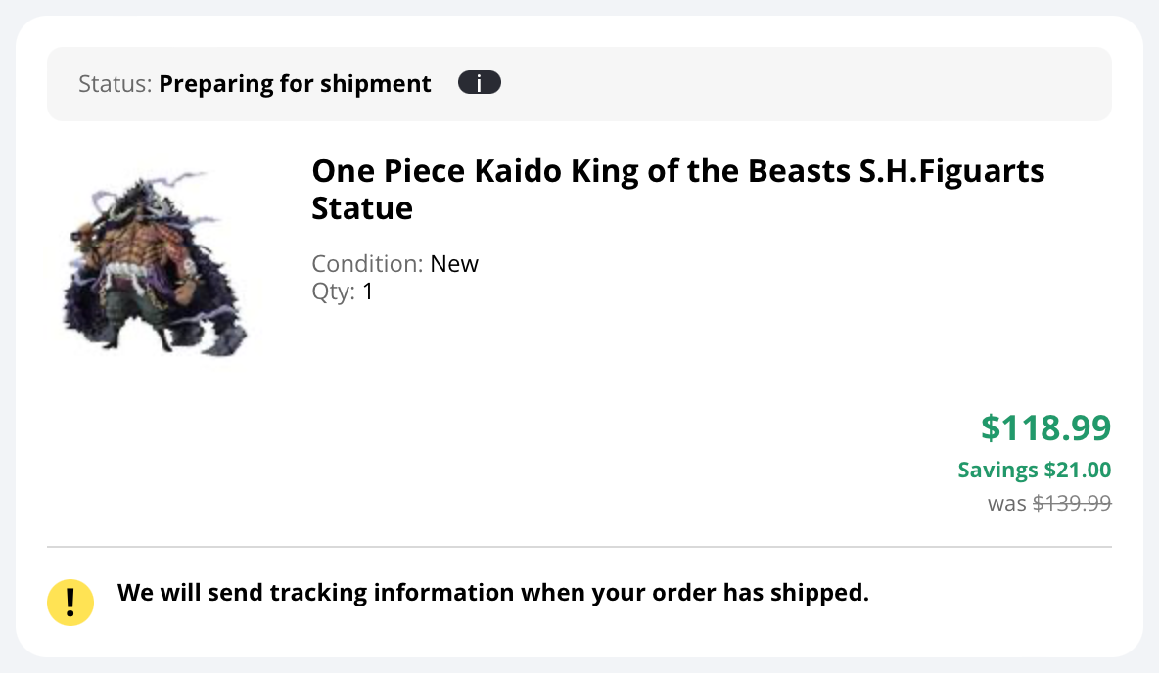Click the word "Statue" in product title
Screen dimensions: 1159x673
(x=362, y=208)
